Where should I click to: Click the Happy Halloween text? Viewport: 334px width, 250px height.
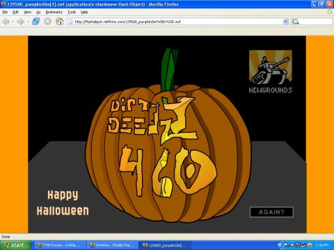(63, 203)
